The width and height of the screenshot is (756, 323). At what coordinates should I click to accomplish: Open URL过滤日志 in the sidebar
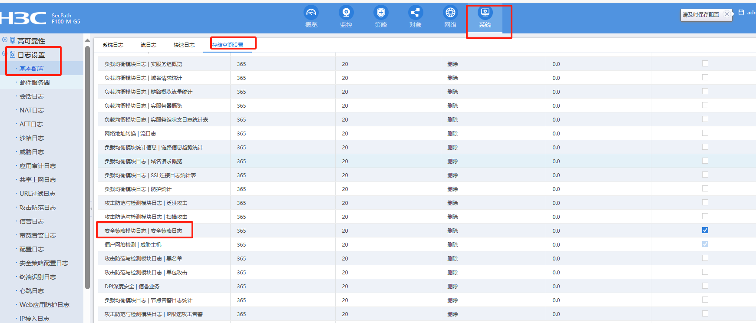pyautogui.click(x=37, y=194)
